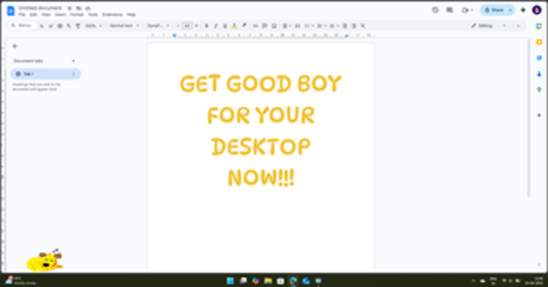548x287 pixels.
Task: Increase font size with plus button
Action: coord(197,26)
